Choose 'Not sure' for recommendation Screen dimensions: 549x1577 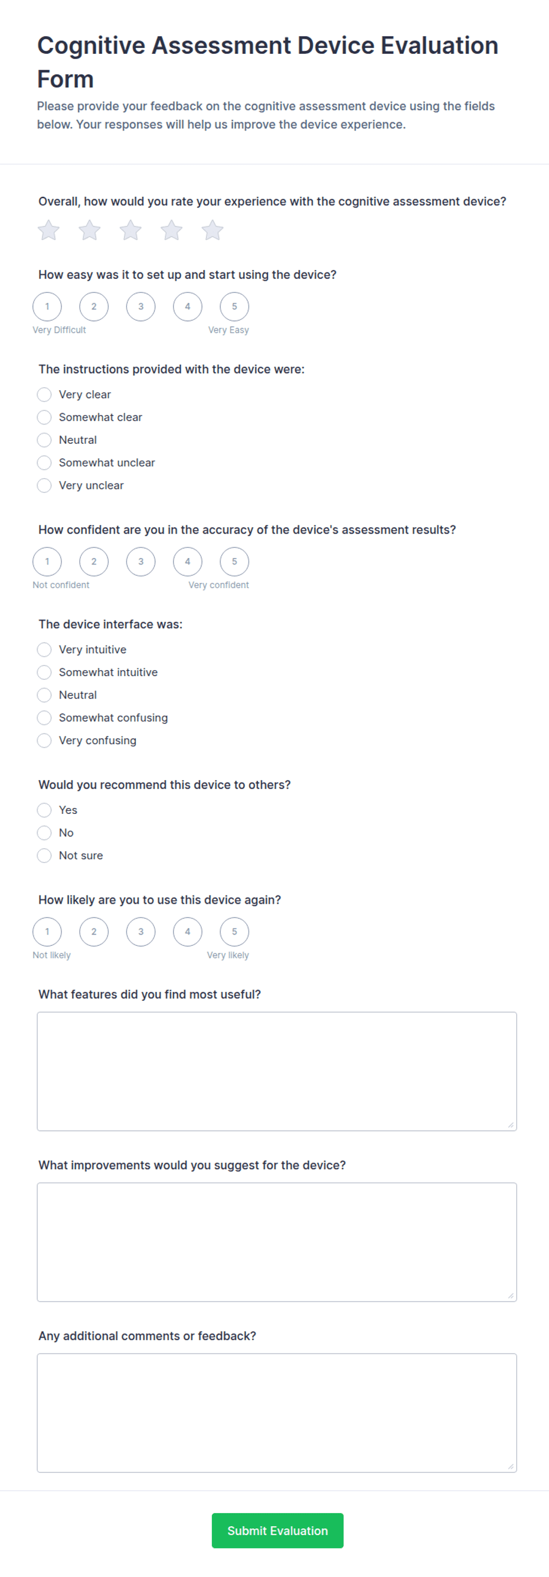pyautogui.click(x=44, y=855)
